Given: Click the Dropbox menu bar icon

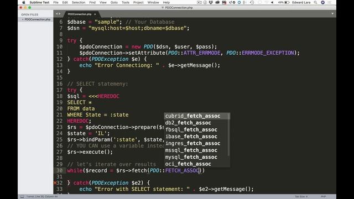Looking at the screenshot, I should [x=211, y=2].
